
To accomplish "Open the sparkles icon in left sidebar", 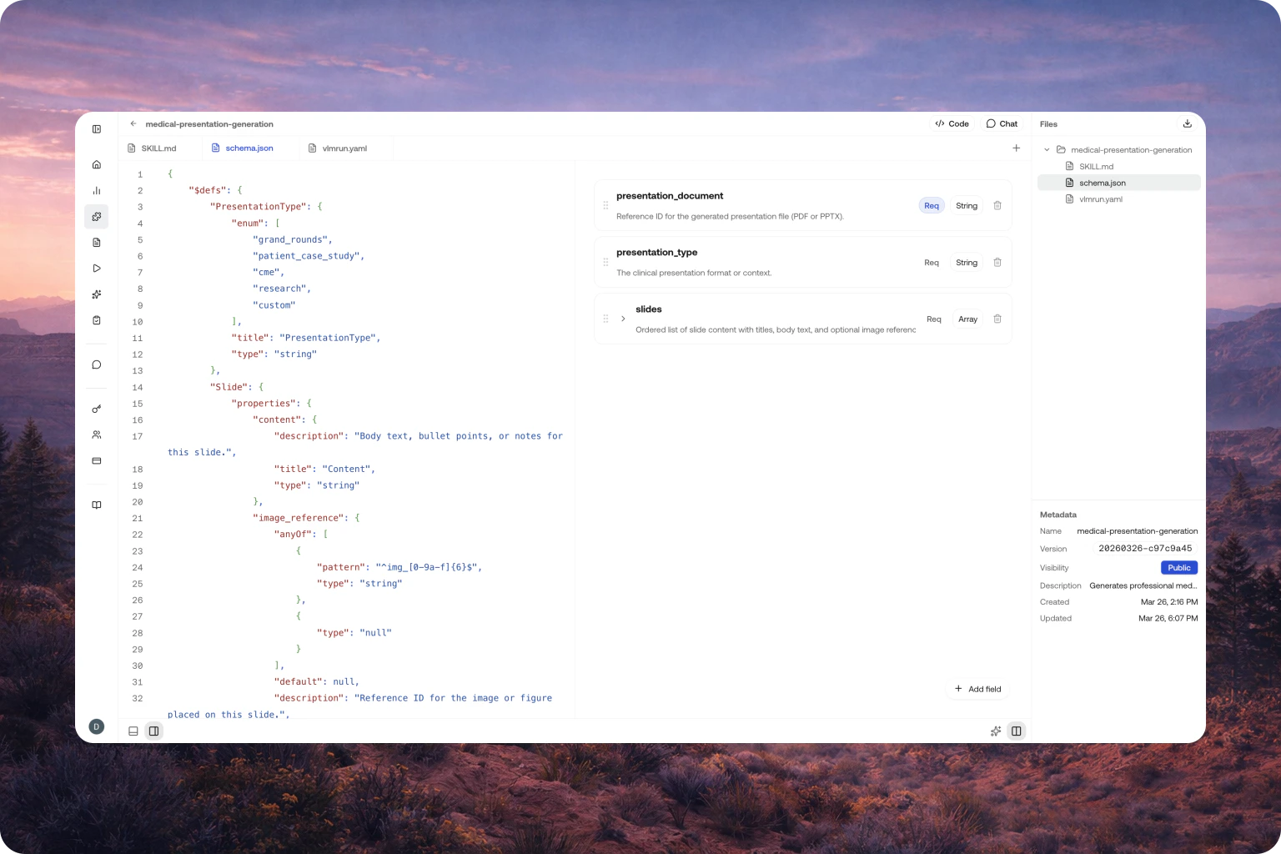I will click(97, 294).
